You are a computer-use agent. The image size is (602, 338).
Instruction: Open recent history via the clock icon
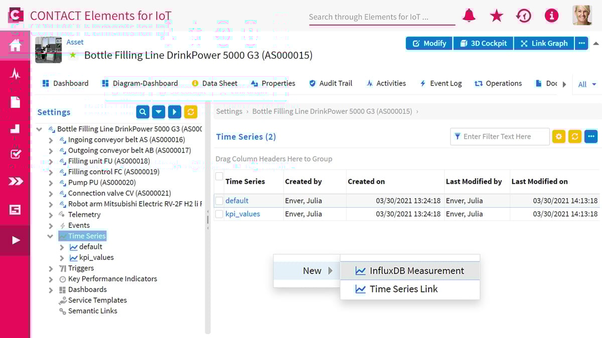pos(524,16)
